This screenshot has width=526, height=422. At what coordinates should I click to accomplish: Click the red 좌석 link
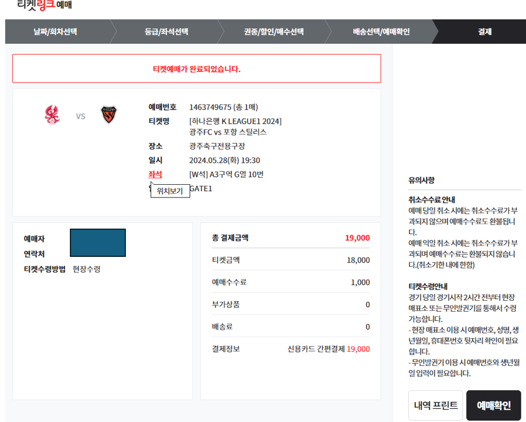(155, 174)
